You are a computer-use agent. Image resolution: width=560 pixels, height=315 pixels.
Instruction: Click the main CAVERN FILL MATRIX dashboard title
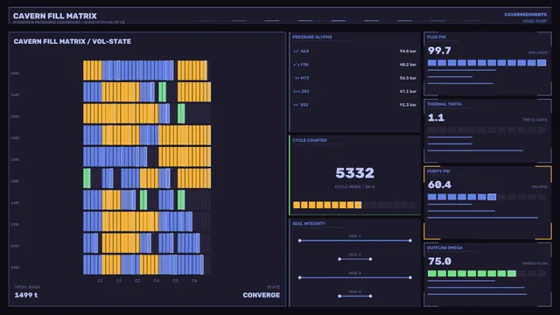(55, 16)
